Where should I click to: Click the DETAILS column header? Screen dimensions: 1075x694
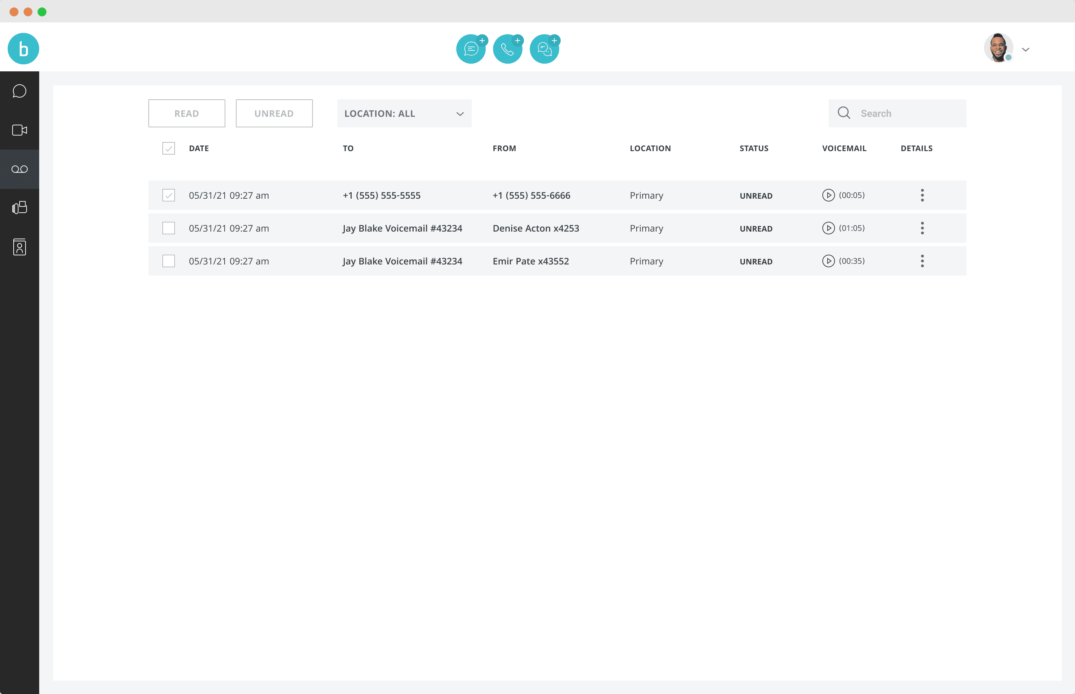coord(916,148)
